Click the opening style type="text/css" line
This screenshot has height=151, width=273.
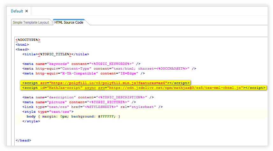pyautogui.click(x=48, y=112)
